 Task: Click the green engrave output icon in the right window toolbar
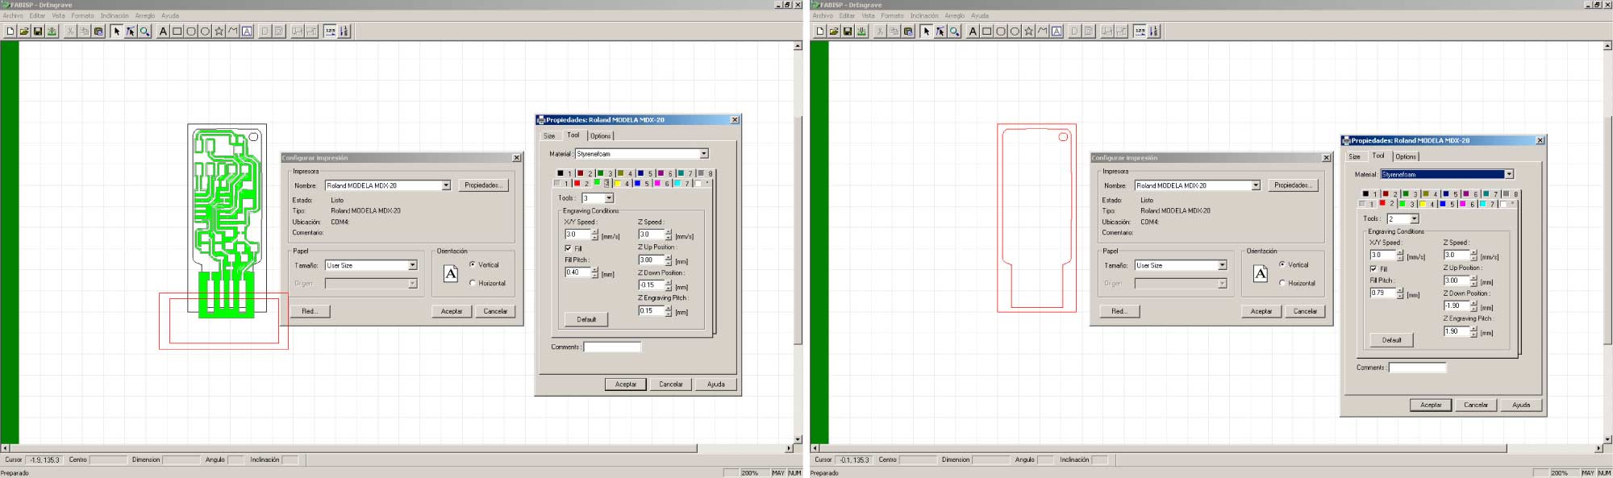click(861, 31)
